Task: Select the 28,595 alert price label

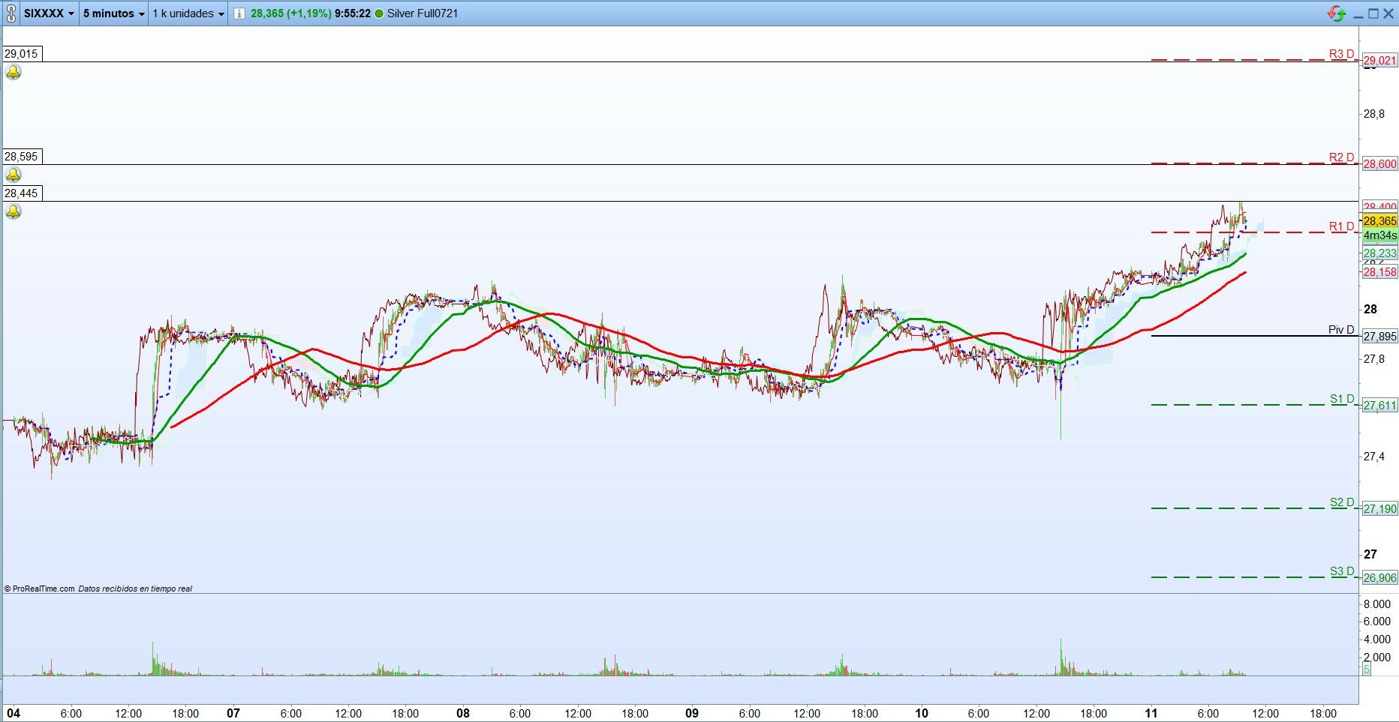Action: [22, 157]
